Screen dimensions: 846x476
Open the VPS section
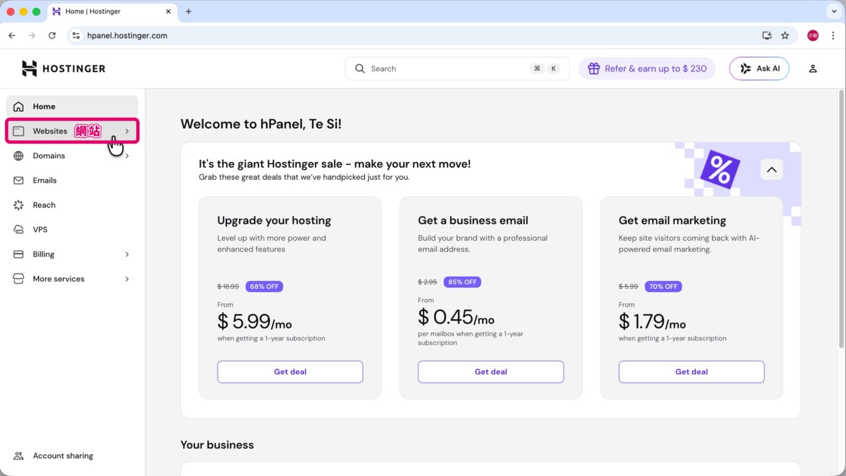(x=72, y=229)
